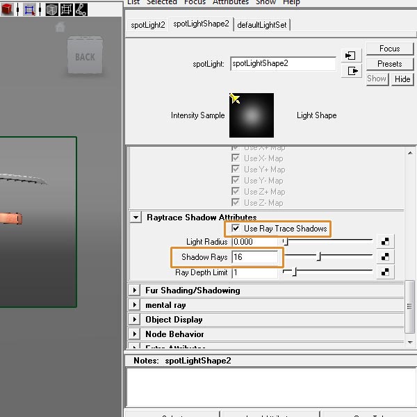Click the spotLight name input field
The image size is (417, 417).
tap(283, 63)
